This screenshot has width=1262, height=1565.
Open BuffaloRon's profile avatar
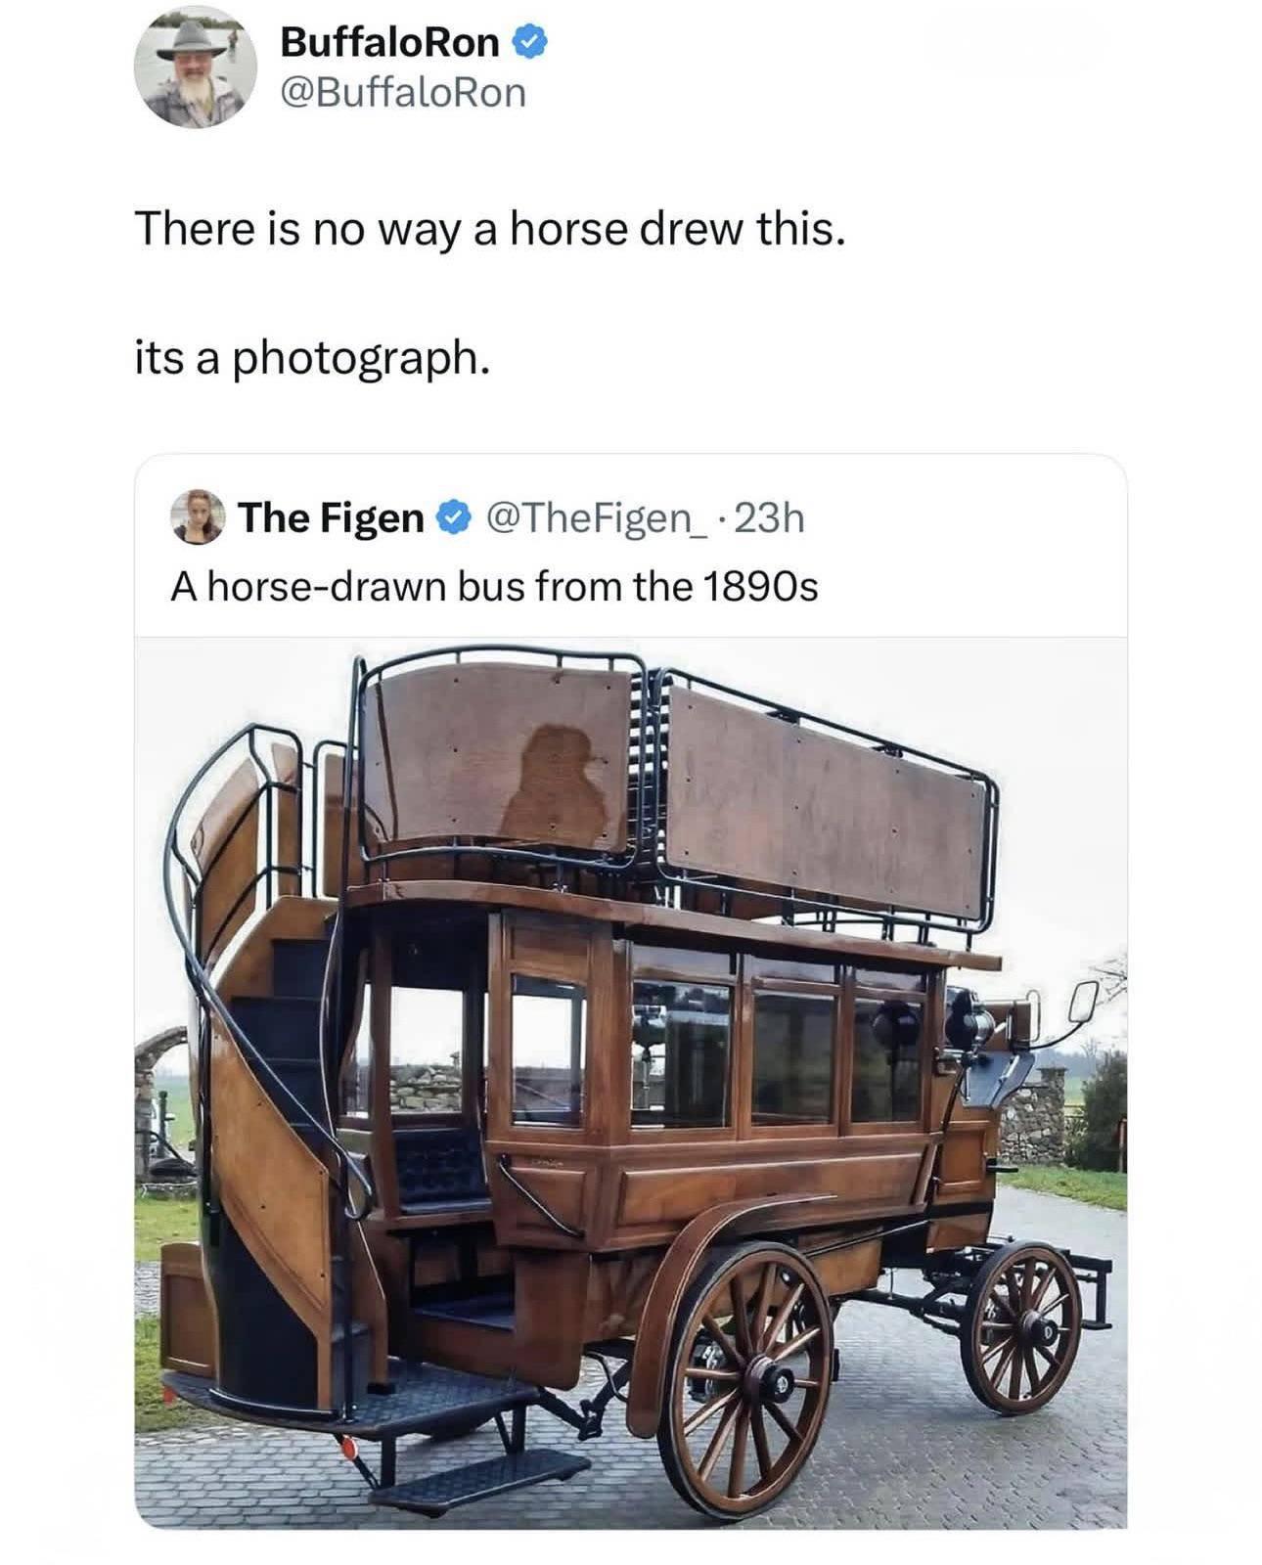(195, 67)
